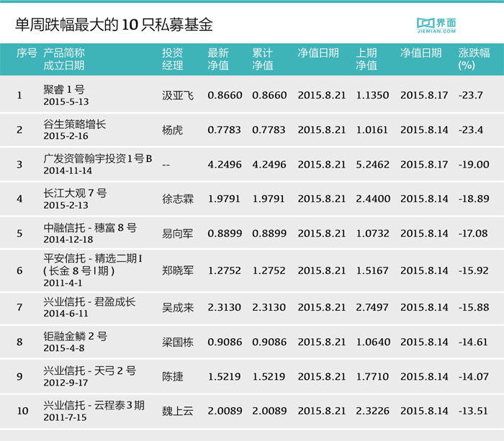Click previous net value 1.1350
The height and width of the screenshot is (441, 504).
[x=372, y=96]
